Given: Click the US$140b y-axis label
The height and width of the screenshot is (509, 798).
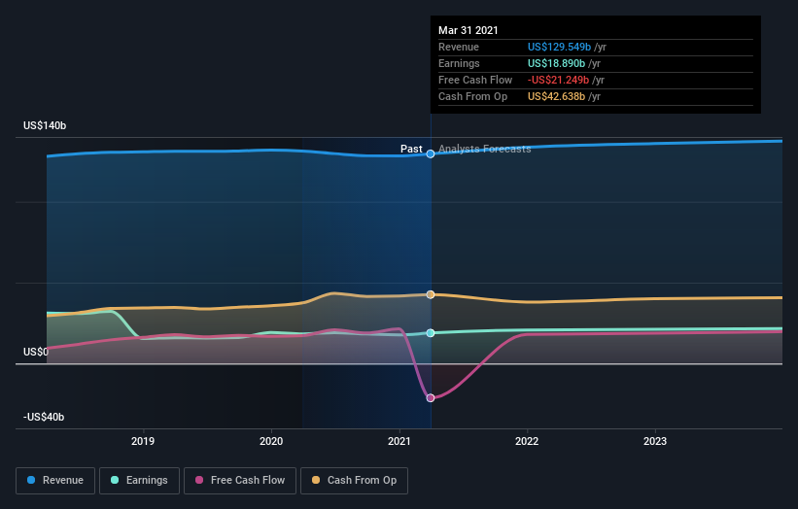Looking at the screenshot, I should pos(45,125).
